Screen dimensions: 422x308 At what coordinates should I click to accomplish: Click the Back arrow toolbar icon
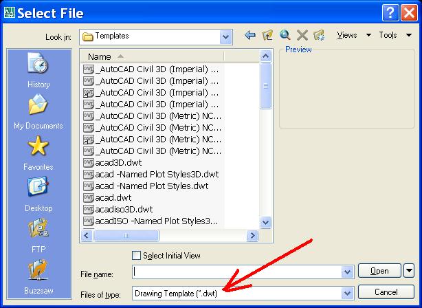tap(250, 35)
